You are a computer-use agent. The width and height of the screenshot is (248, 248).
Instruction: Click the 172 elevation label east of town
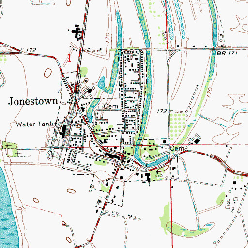pyautogui.click(x=162, y=111)
